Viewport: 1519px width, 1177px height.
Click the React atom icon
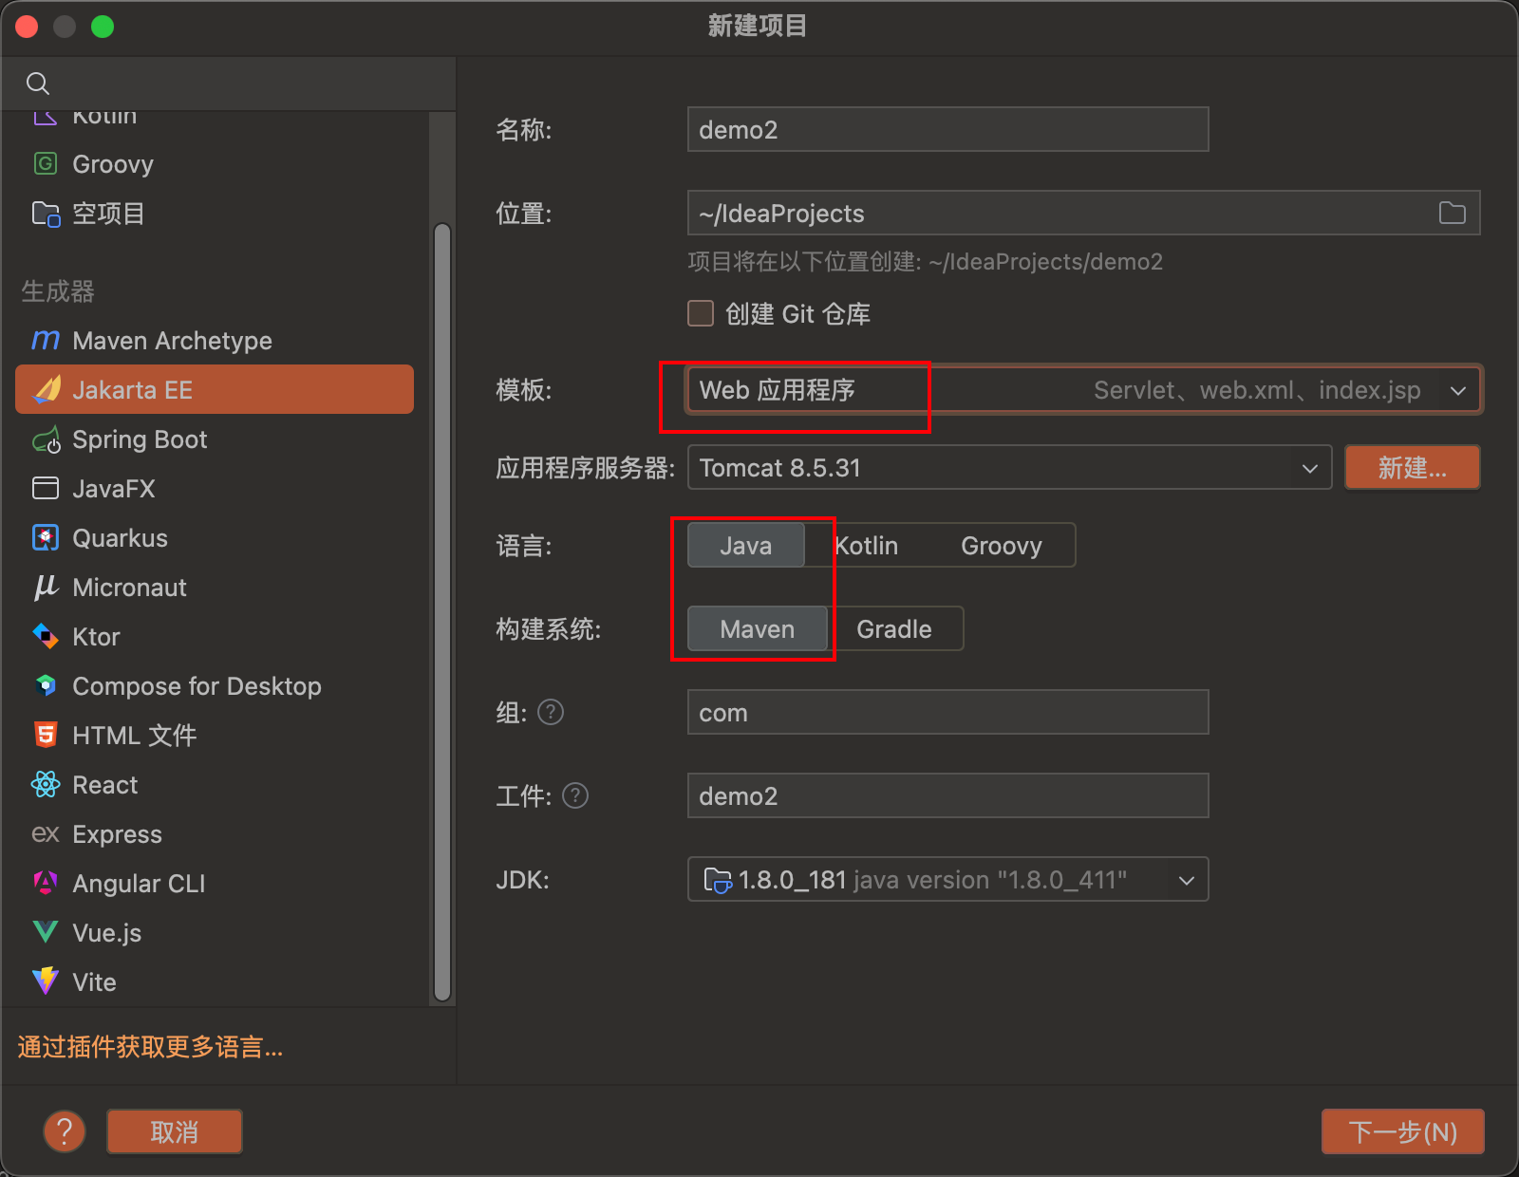[x=45, y=785]
